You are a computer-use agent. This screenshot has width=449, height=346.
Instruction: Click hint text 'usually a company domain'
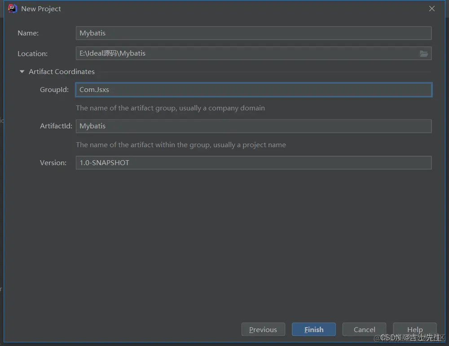(222, 108)
